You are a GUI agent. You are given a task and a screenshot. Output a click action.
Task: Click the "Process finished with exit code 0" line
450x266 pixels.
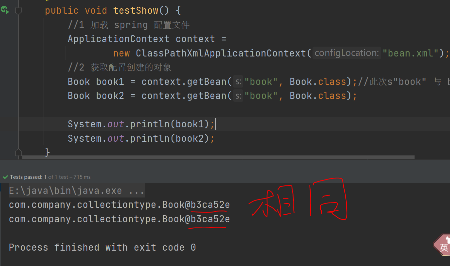coord(102,247)
